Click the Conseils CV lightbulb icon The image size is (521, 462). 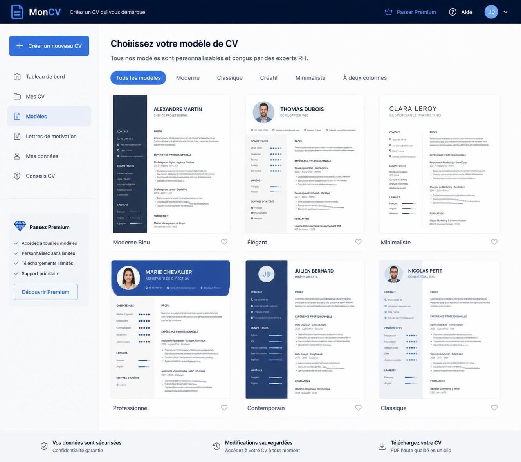coord(17,176)
